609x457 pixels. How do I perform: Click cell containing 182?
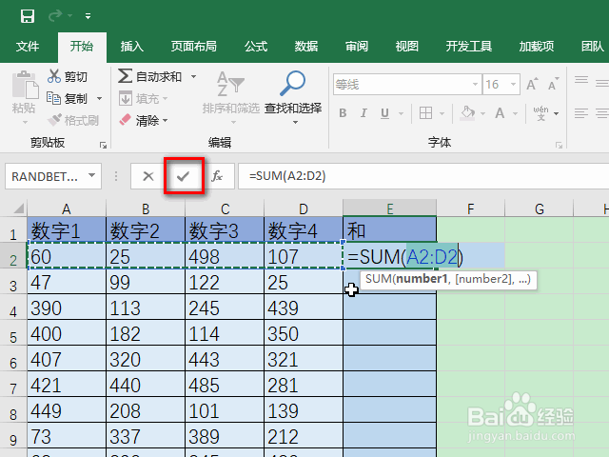click(x=146, y=334)
